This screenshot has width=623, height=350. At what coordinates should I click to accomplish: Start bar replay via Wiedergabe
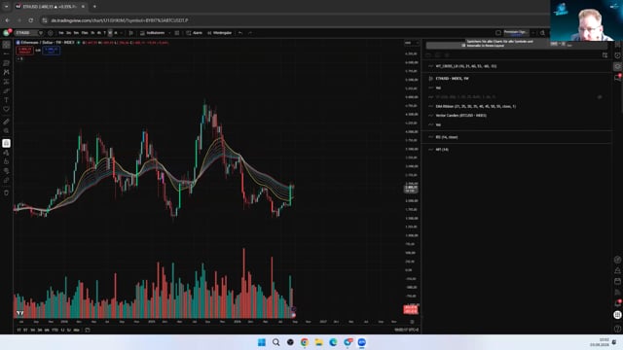click(219, 33)
